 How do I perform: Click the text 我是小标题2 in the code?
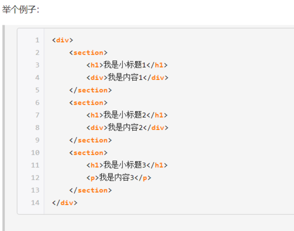[x=125, y=115]
